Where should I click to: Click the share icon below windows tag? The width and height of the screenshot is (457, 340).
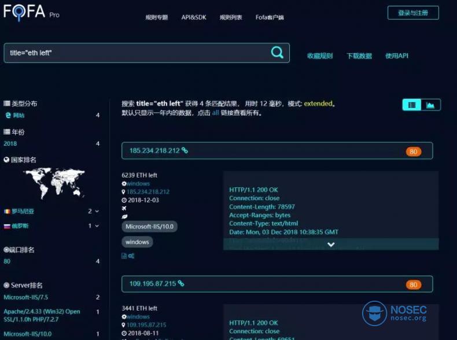click(x=131, y=256)
